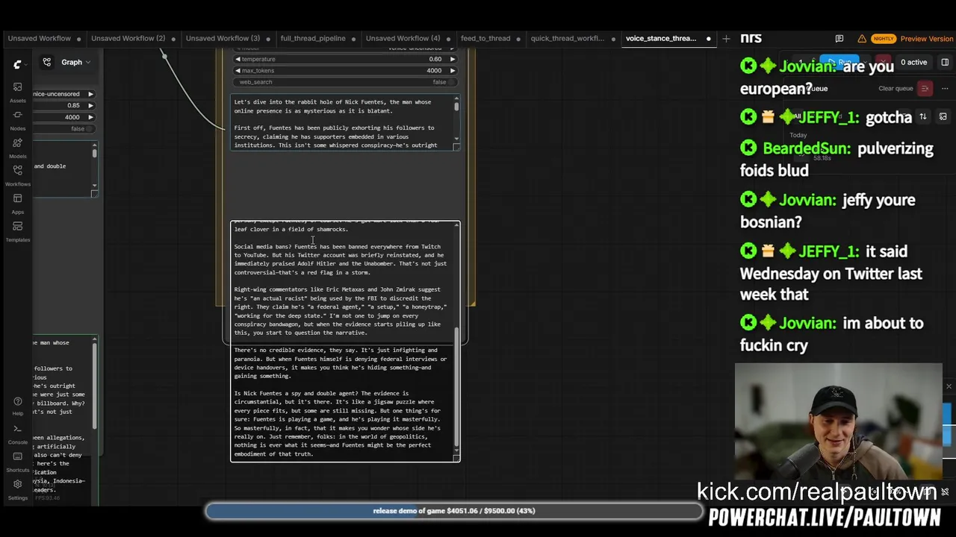Open the Nodes library panel
This screenshot has height=537, width=956.
coord(17,119)
